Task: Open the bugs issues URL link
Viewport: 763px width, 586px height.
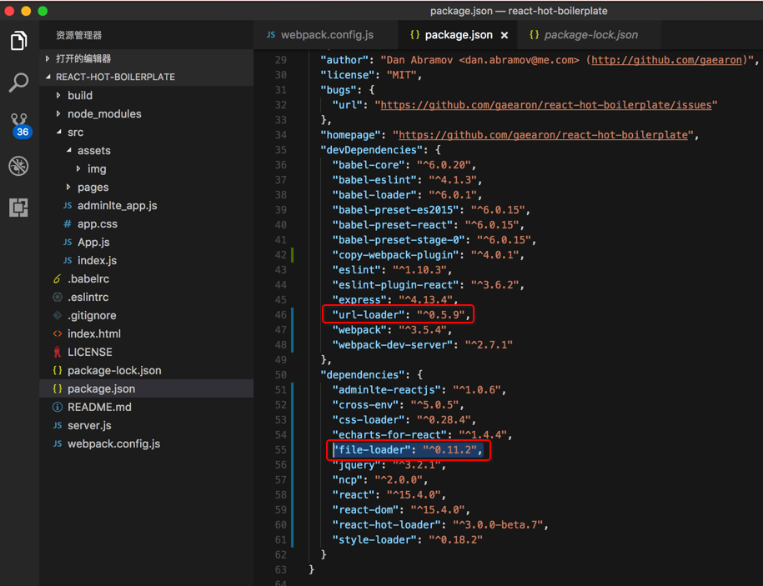Action: point(546,105)
